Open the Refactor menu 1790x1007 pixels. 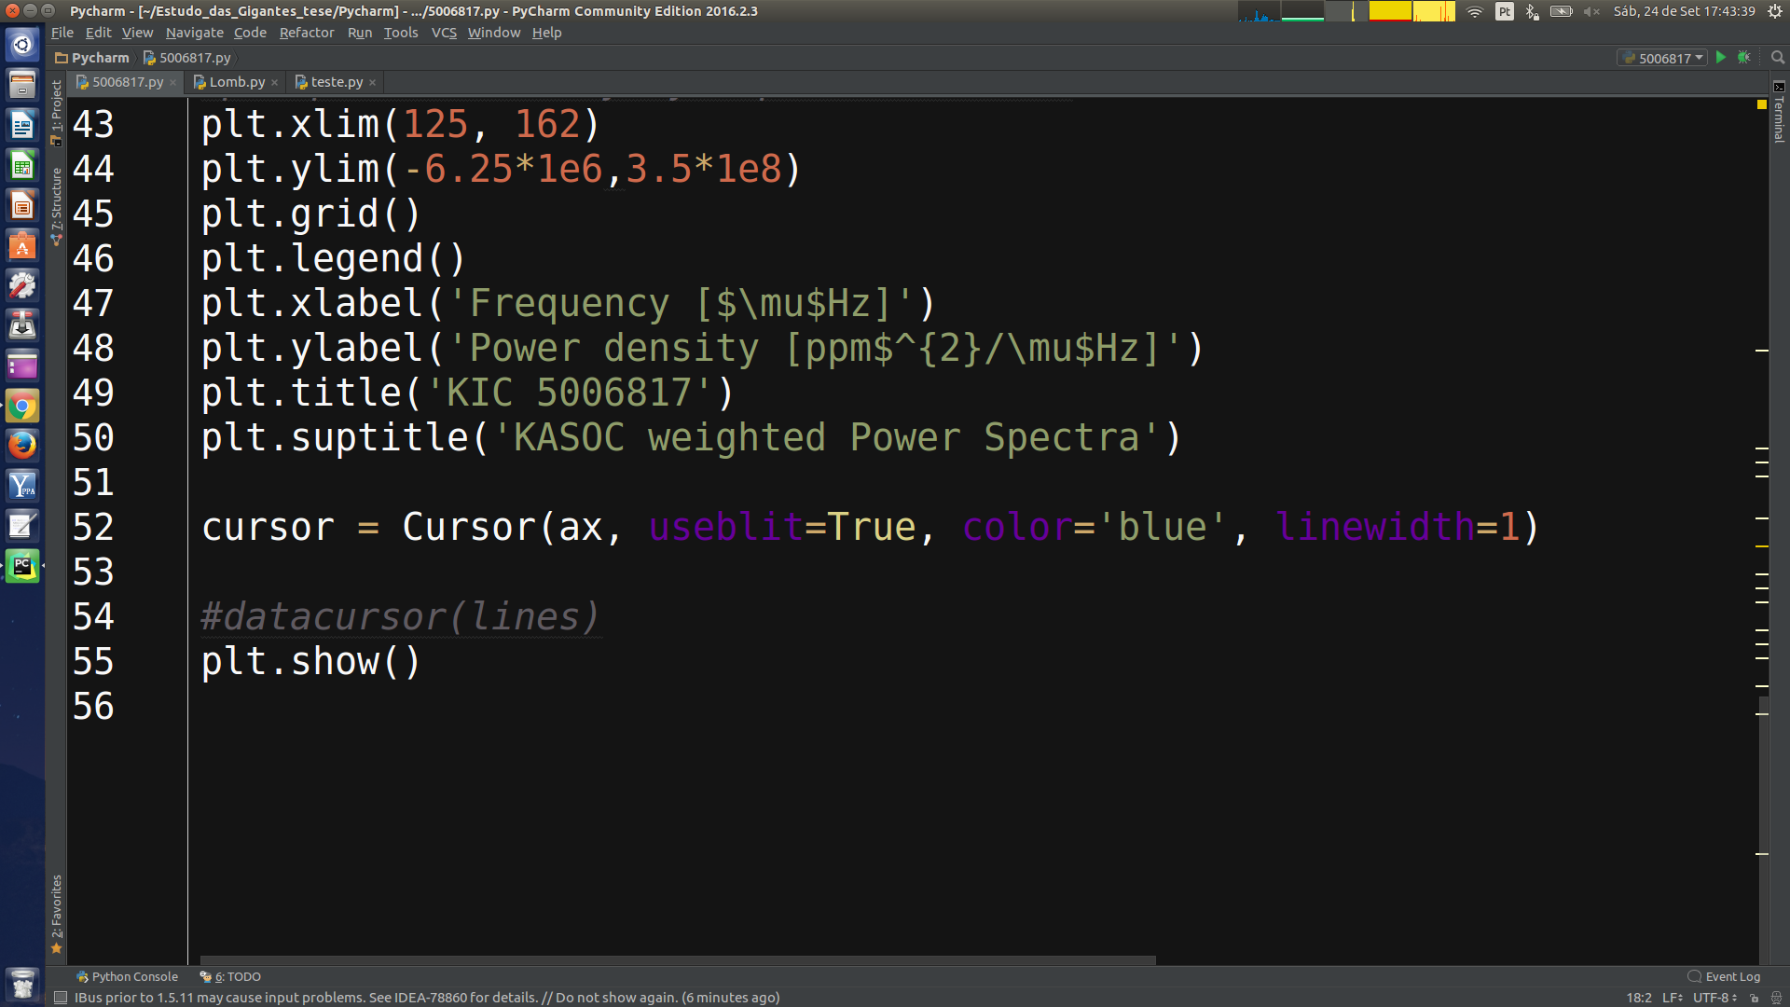307,33
